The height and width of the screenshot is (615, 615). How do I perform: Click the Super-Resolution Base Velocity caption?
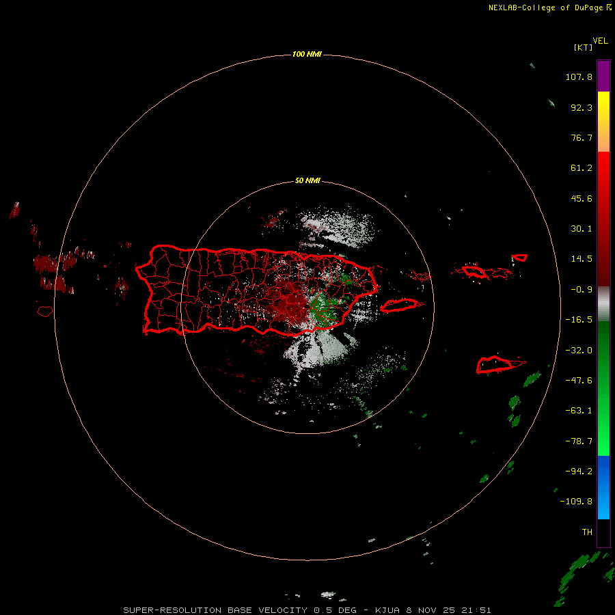pyautogui.click(x=307, y=610)
